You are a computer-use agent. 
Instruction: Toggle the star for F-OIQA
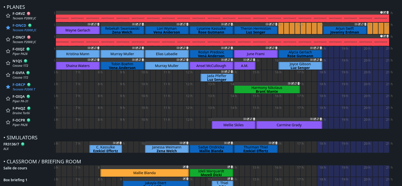click(8, 99)
